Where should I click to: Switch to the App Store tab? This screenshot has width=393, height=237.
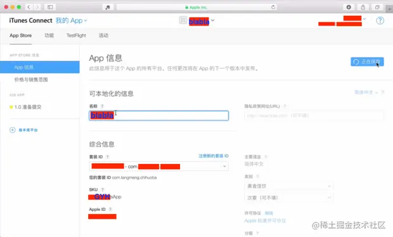pyautogui.click(x=20, y=36)
